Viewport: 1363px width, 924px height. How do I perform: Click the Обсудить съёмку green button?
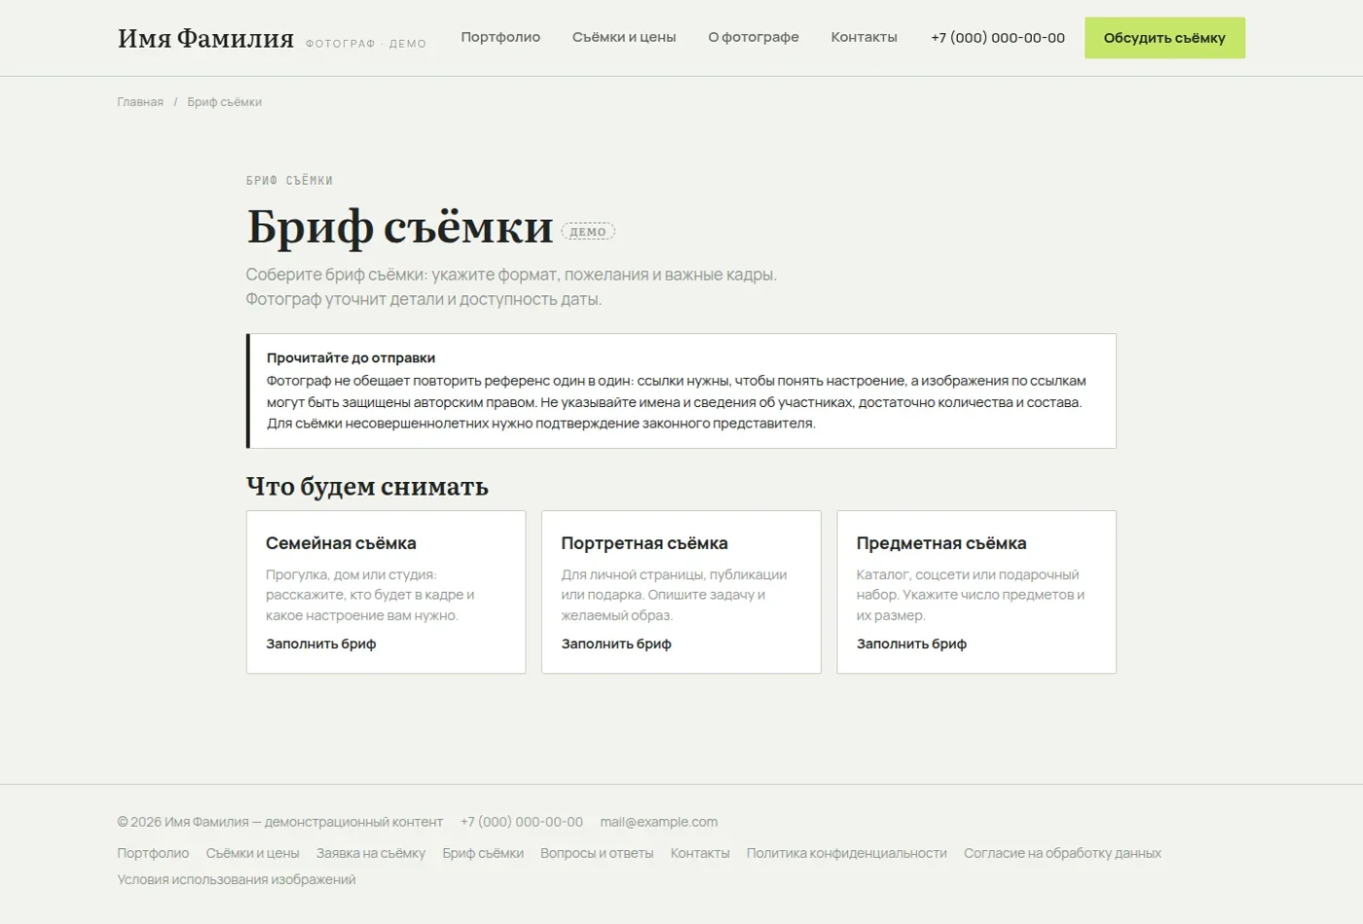1164,38
